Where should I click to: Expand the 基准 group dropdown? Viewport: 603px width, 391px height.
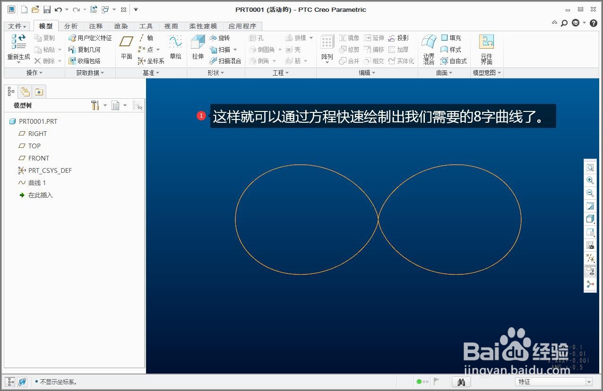(151, 73)
